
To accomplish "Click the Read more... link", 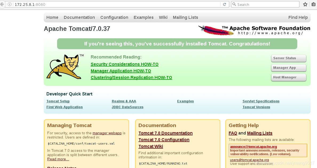I will [58, 159].
